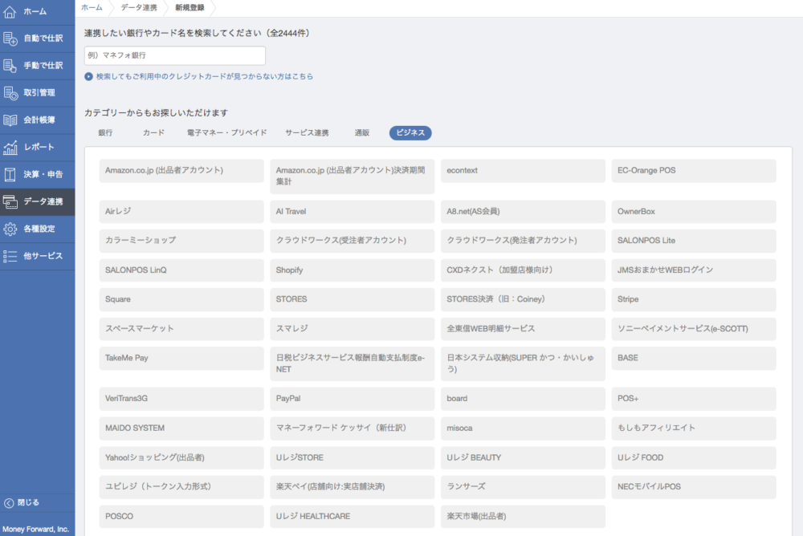Select the サービス連携 category tab

pos(307,132)
